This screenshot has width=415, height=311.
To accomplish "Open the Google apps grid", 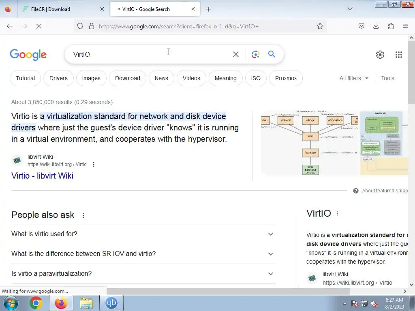I will click(399, 55).
